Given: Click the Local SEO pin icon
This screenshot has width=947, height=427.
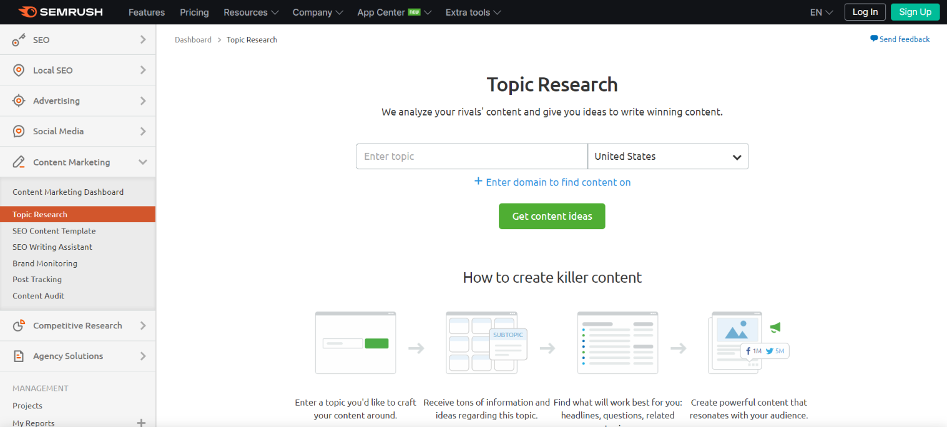Looking at the screenshot, I should 19,71.
